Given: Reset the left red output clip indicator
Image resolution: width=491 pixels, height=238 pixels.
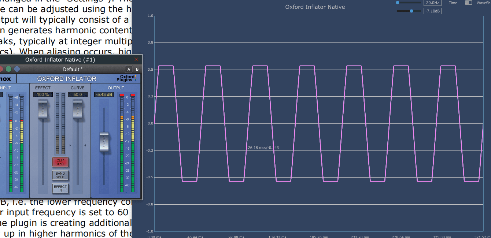Looking at the screenshot, I should 122,95.
